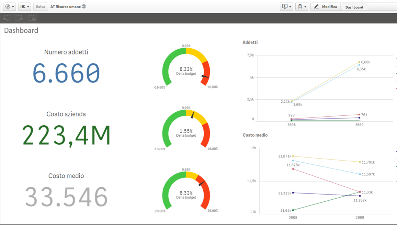Click the Costo medio KPI label
Viewport: 397px width, 225px height.
66,176
